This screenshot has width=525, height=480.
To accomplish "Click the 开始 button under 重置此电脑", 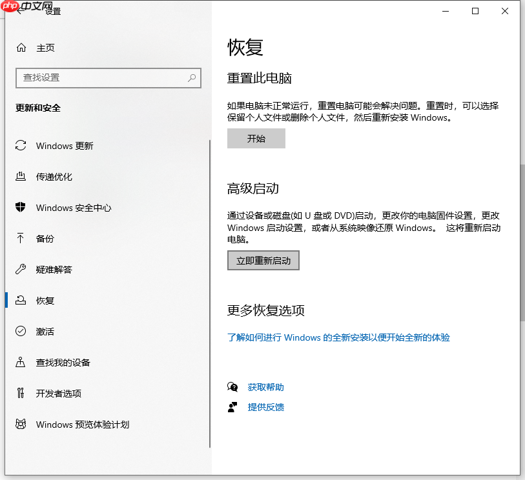I will tap(256, 139).
